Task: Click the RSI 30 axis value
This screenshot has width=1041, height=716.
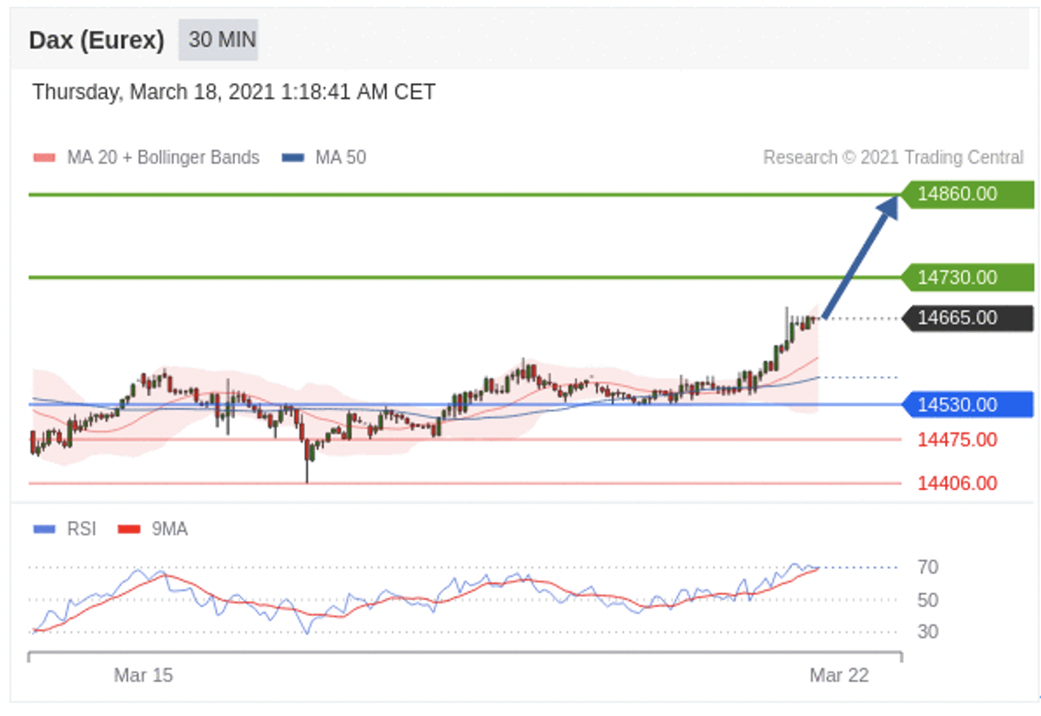Action: click(x=927, y=632)
